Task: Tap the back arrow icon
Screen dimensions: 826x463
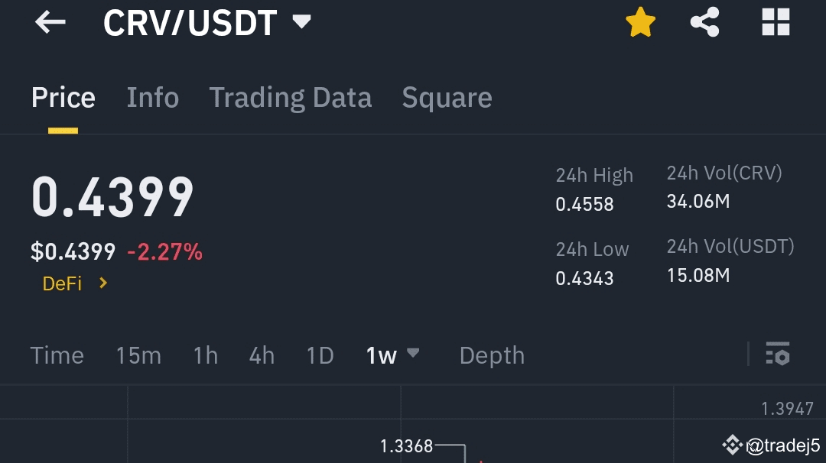Action: [x=50, y=23]
